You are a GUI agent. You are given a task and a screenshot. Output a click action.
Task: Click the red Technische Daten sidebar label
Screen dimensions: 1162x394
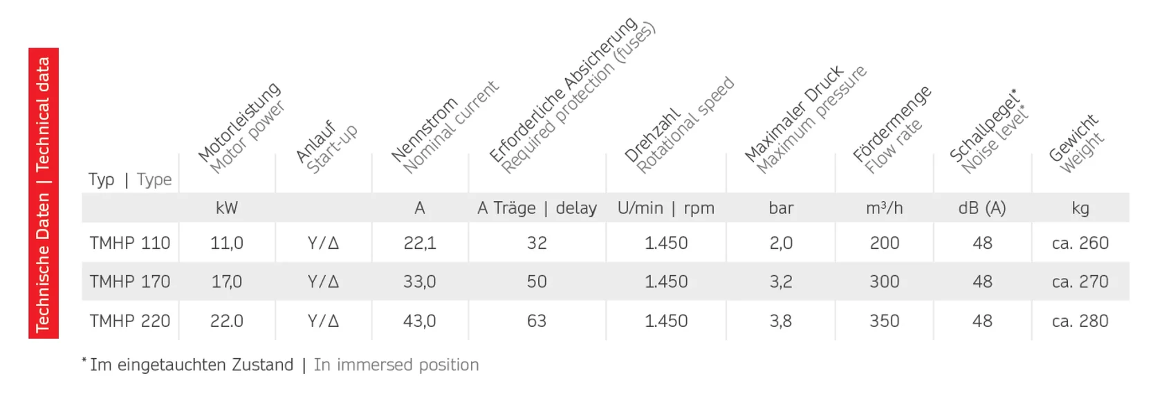(44, 193)
